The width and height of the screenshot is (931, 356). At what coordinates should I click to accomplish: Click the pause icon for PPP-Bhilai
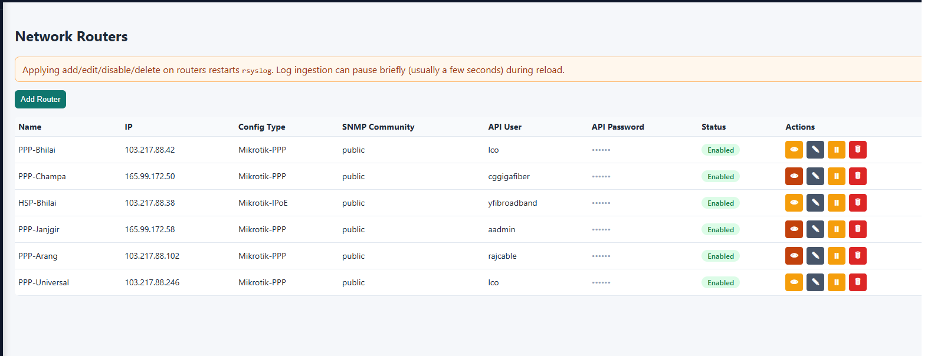click(836, 150)
